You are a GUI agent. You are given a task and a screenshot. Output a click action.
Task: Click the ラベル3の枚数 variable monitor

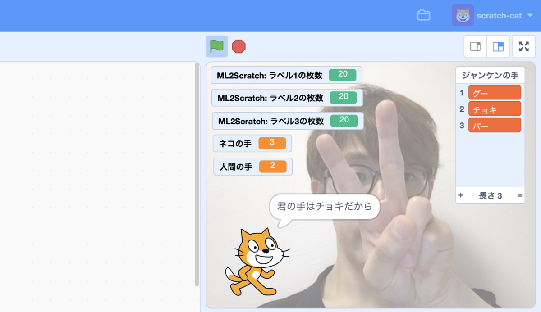[x=288, y=121]
